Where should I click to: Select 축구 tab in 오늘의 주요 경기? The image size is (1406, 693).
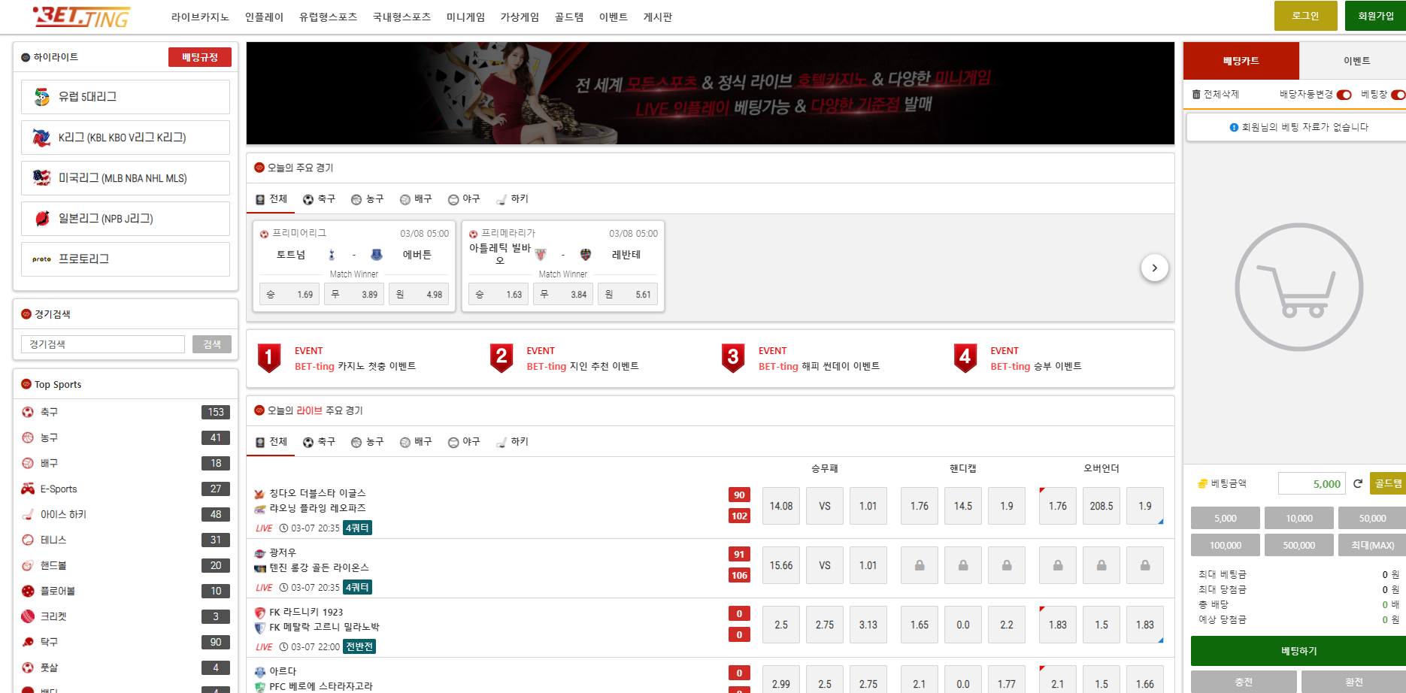(319, 199)
